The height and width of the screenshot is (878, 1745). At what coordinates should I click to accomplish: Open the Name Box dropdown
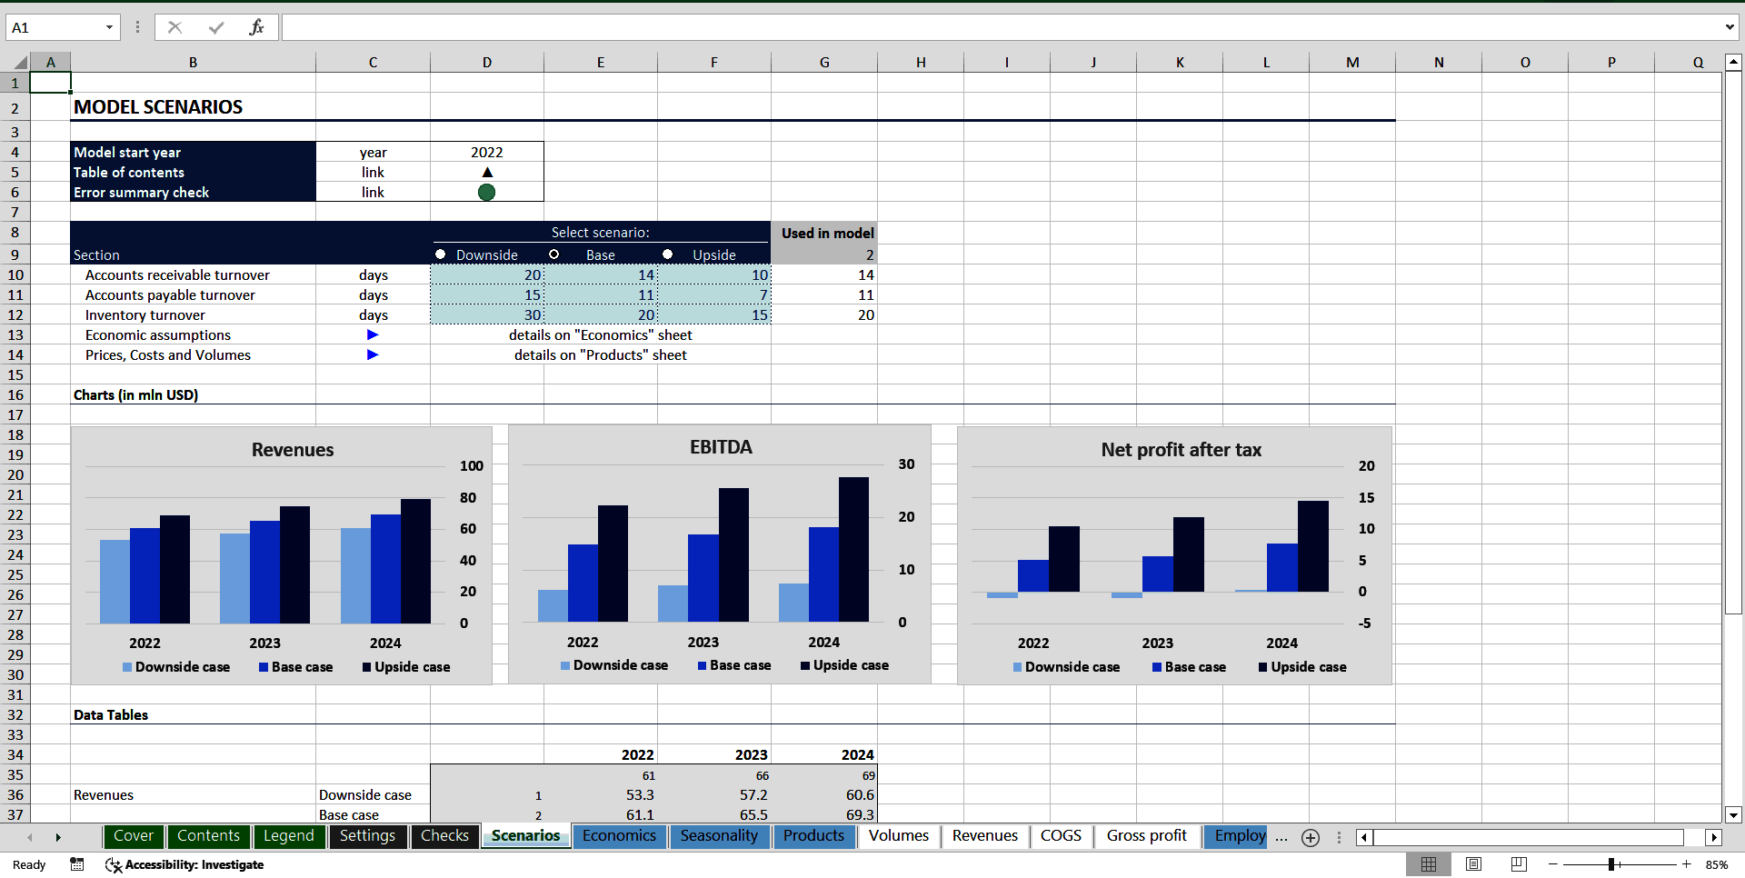pos(109,27)
